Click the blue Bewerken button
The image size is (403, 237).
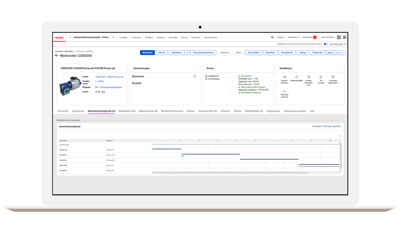coord(147,52)
